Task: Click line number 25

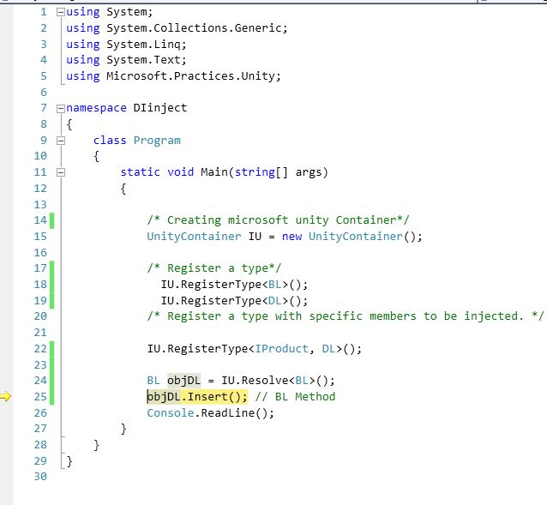Action: pos(40,396)
